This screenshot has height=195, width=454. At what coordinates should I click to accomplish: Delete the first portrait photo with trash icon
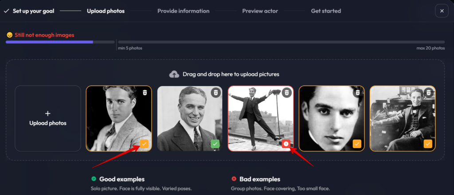click(145, 92)
